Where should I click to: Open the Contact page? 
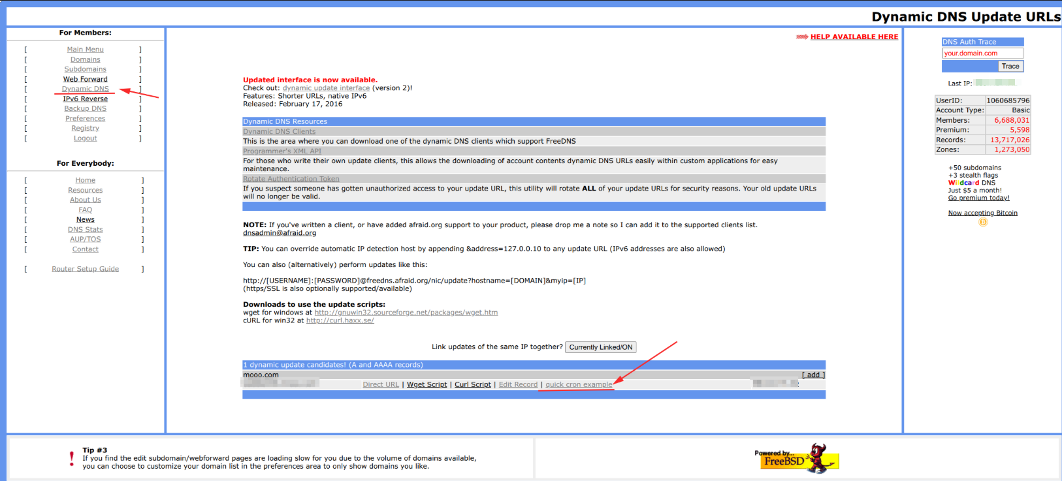pos(86,249)
